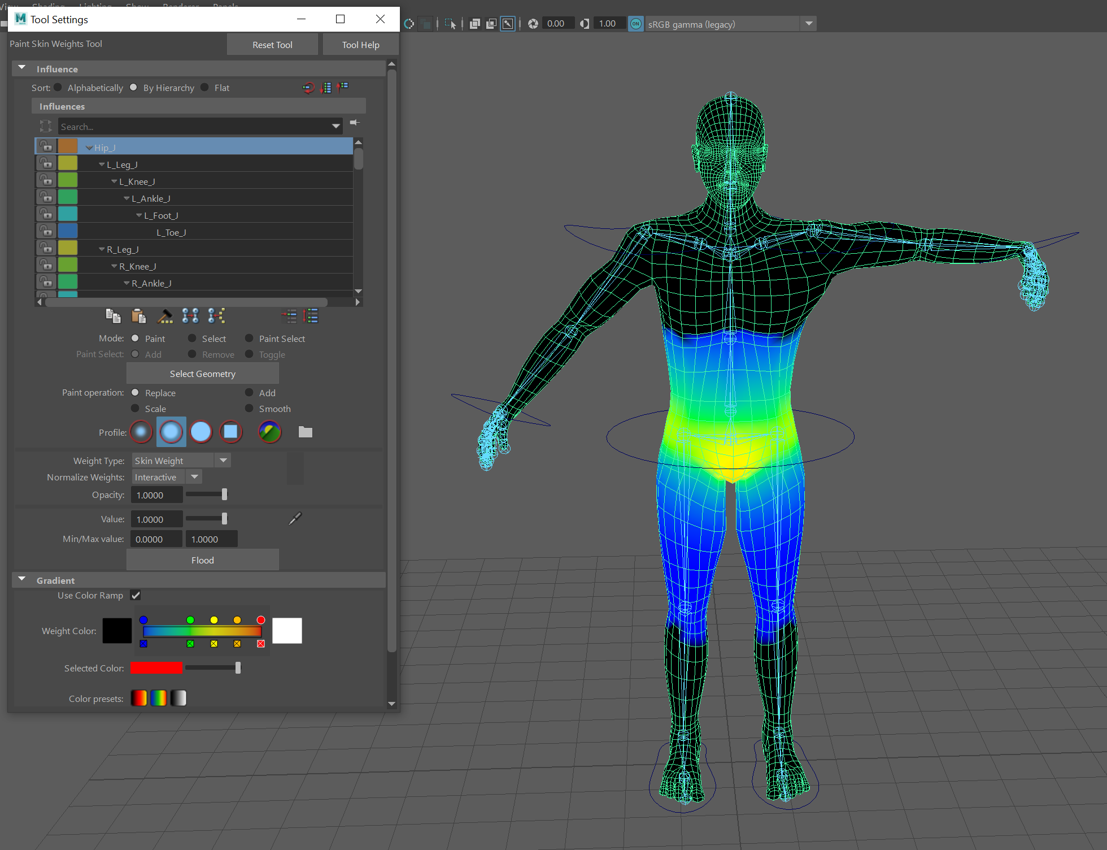Select R_Leg_J in the influences list
This screenshot has height=850, width=1107.
(123, 249)
